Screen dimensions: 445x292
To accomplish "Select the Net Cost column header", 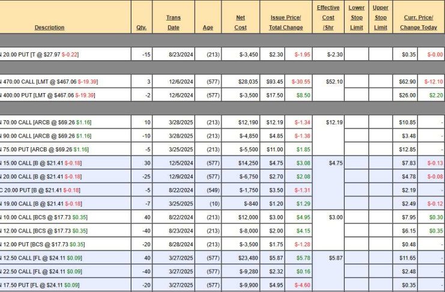I will tap(240, 22).
